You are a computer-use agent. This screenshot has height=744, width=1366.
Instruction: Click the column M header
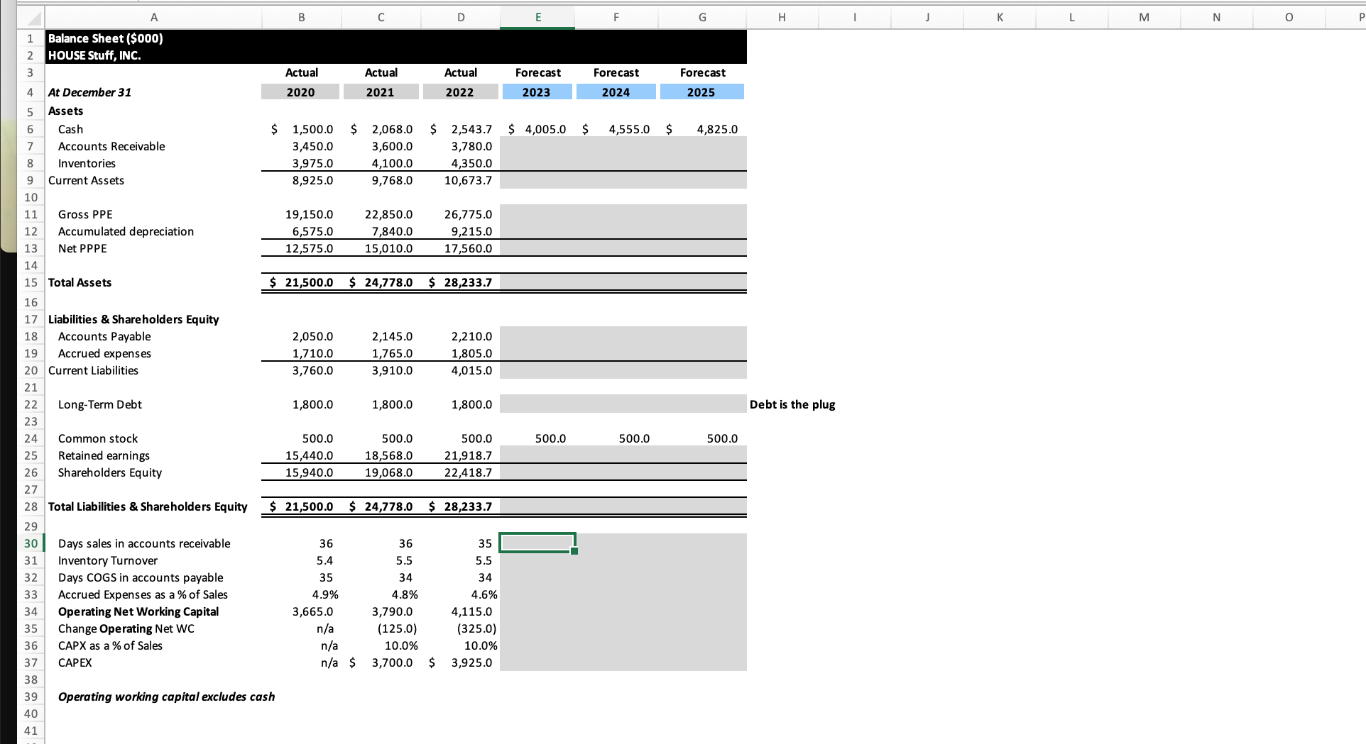tap(1144, 18)
